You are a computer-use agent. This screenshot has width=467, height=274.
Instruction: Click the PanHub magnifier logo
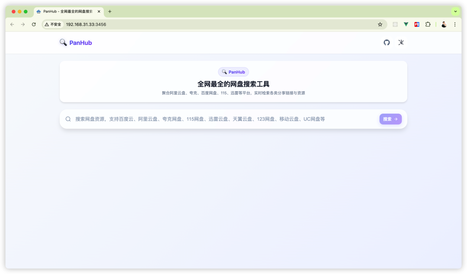pos(63,42)
